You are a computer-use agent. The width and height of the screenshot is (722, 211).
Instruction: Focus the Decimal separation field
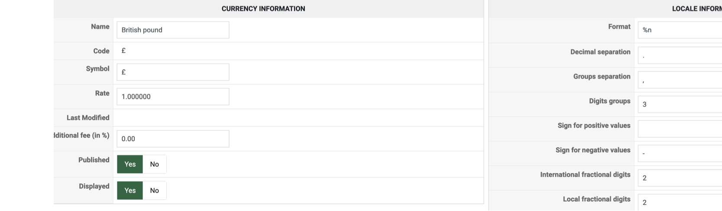pos(679,55)
